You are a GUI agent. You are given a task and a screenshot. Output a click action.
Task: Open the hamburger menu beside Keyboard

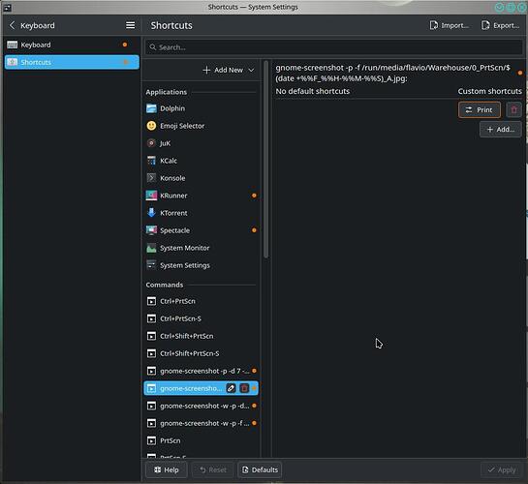coord(131,25)
